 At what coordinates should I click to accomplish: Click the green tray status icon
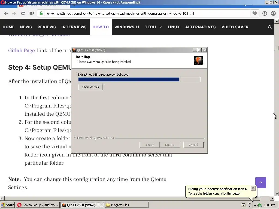click(x=260, y=205)
